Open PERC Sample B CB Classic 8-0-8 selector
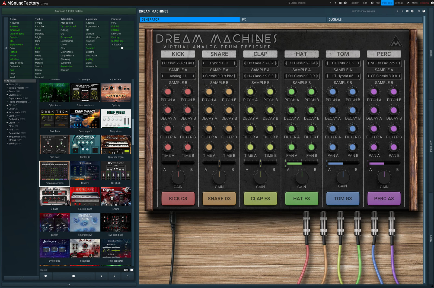 pos(384,76)
